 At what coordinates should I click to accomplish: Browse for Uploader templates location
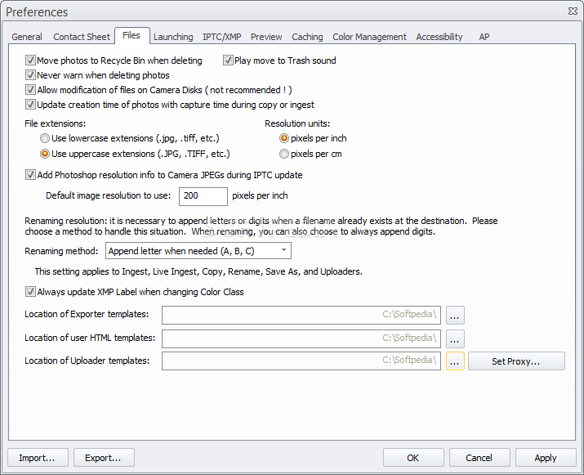[x=455, y=361]
